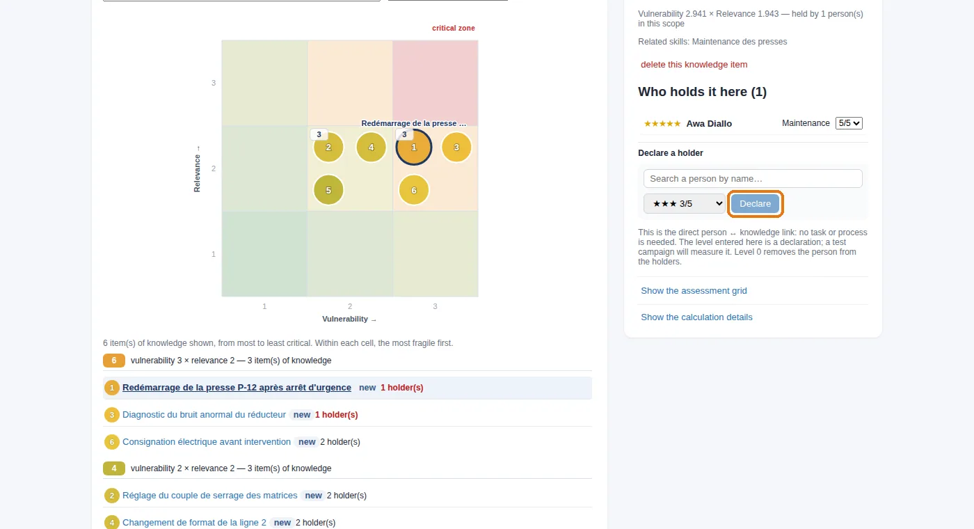Open Diagnostic du bruit anormal du réducteur

tap(204, 415)
